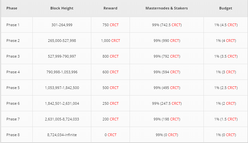Click CRCT link in Phase 1 budget cell
This screenshot has width=248, height=143.
click(232, 25)
